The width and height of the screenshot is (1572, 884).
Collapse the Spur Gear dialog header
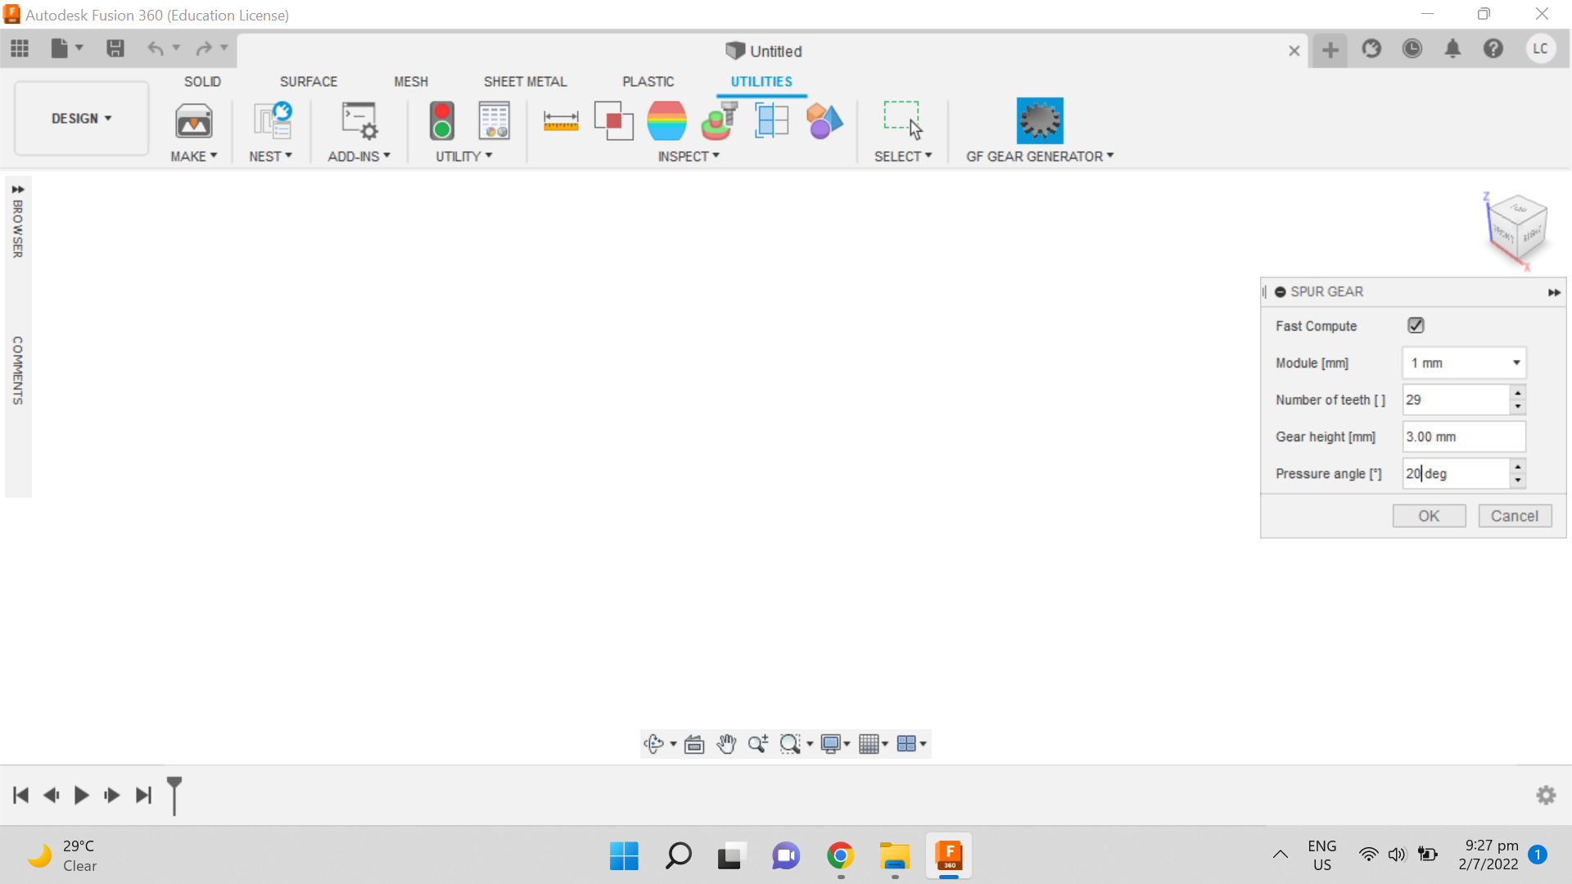pos(1281,292)
